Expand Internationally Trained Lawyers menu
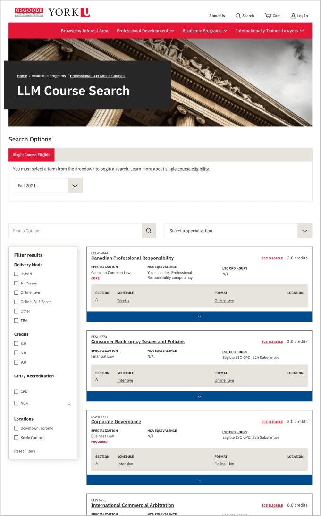321x516 pixels. click(270, 31)
